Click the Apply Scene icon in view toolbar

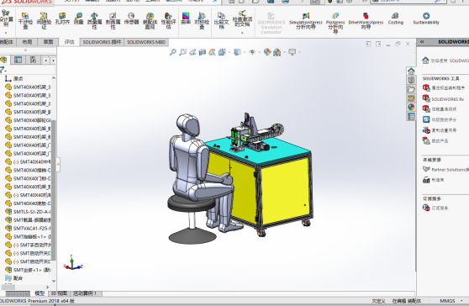point(277,52)
